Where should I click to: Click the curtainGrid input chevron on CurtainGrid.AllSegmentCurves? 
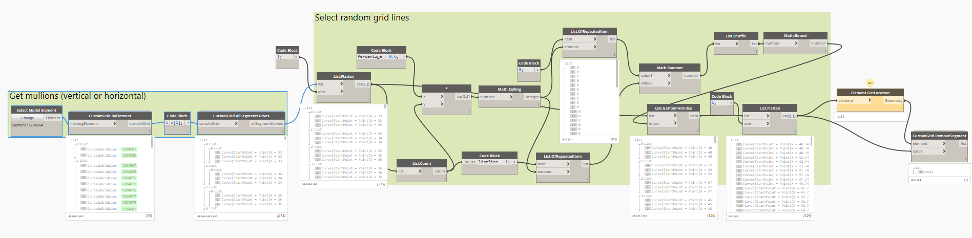tap(236, 123)
